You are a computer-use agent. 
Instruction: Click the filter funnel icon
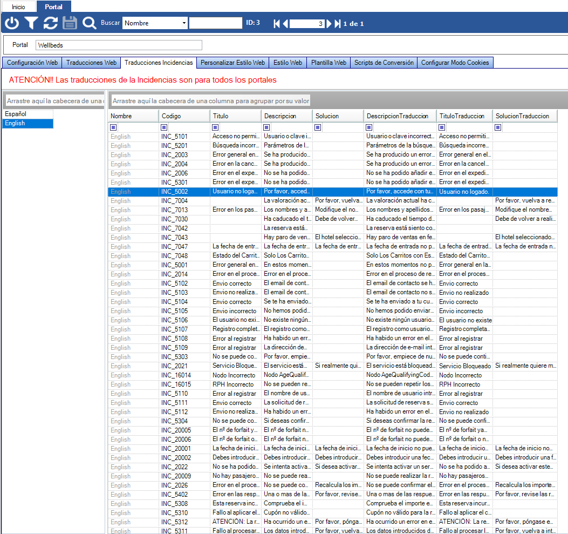click(31, 23)
